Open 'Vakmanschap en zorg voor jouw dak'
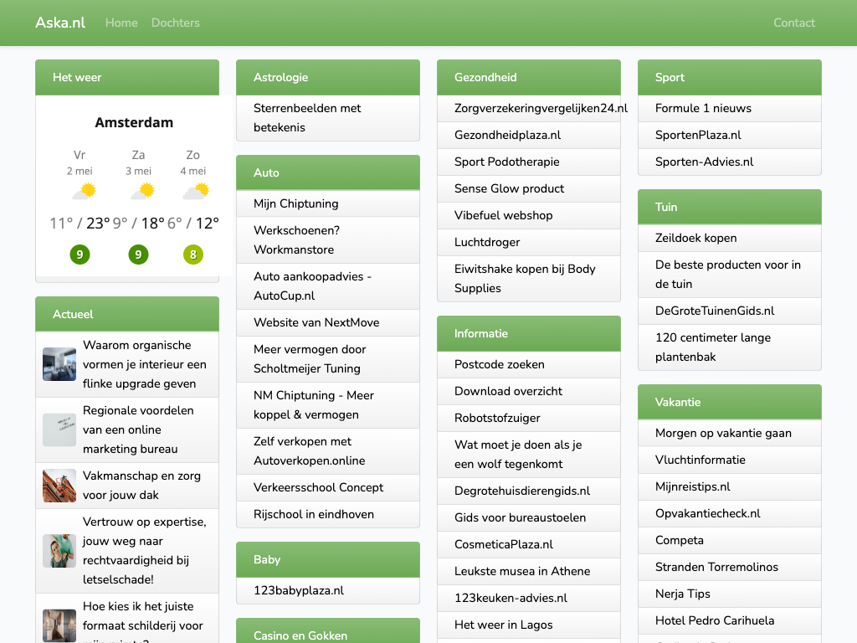This screenshot has height=643, width=857. [141, 486]
